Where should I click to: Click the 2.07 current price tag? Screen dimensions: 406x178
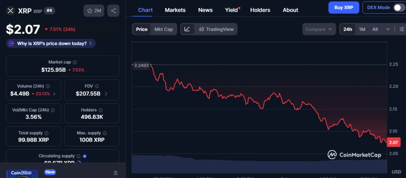(393, 142)
